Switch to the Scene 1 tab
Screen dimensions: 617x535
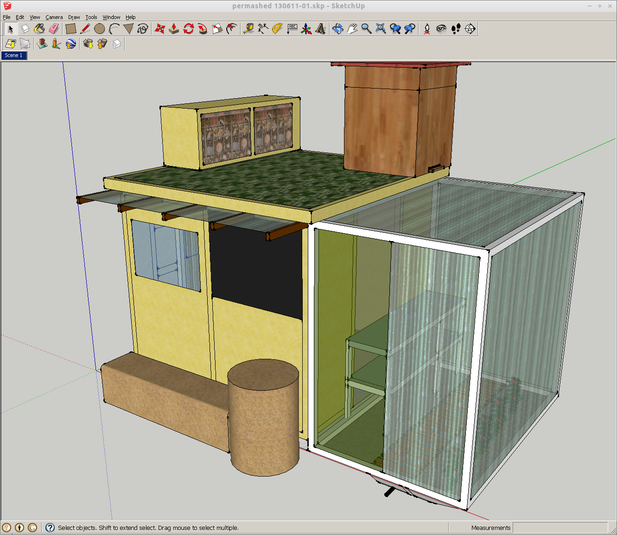[13, 55]
